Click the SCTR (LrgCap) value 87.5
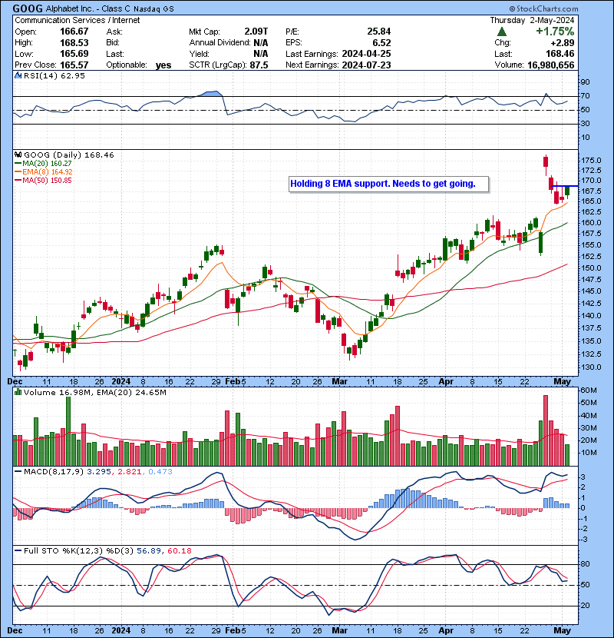614x638 pixels. [x=259, y=65]
